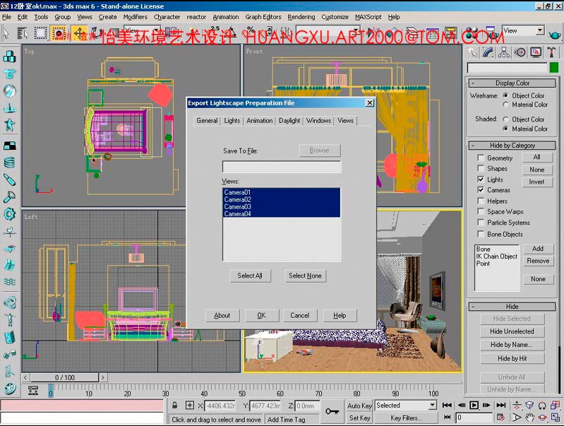This screenshot has width=564, height=426.
Task: Click the wave icon in left toolbar
Action: 10,282
